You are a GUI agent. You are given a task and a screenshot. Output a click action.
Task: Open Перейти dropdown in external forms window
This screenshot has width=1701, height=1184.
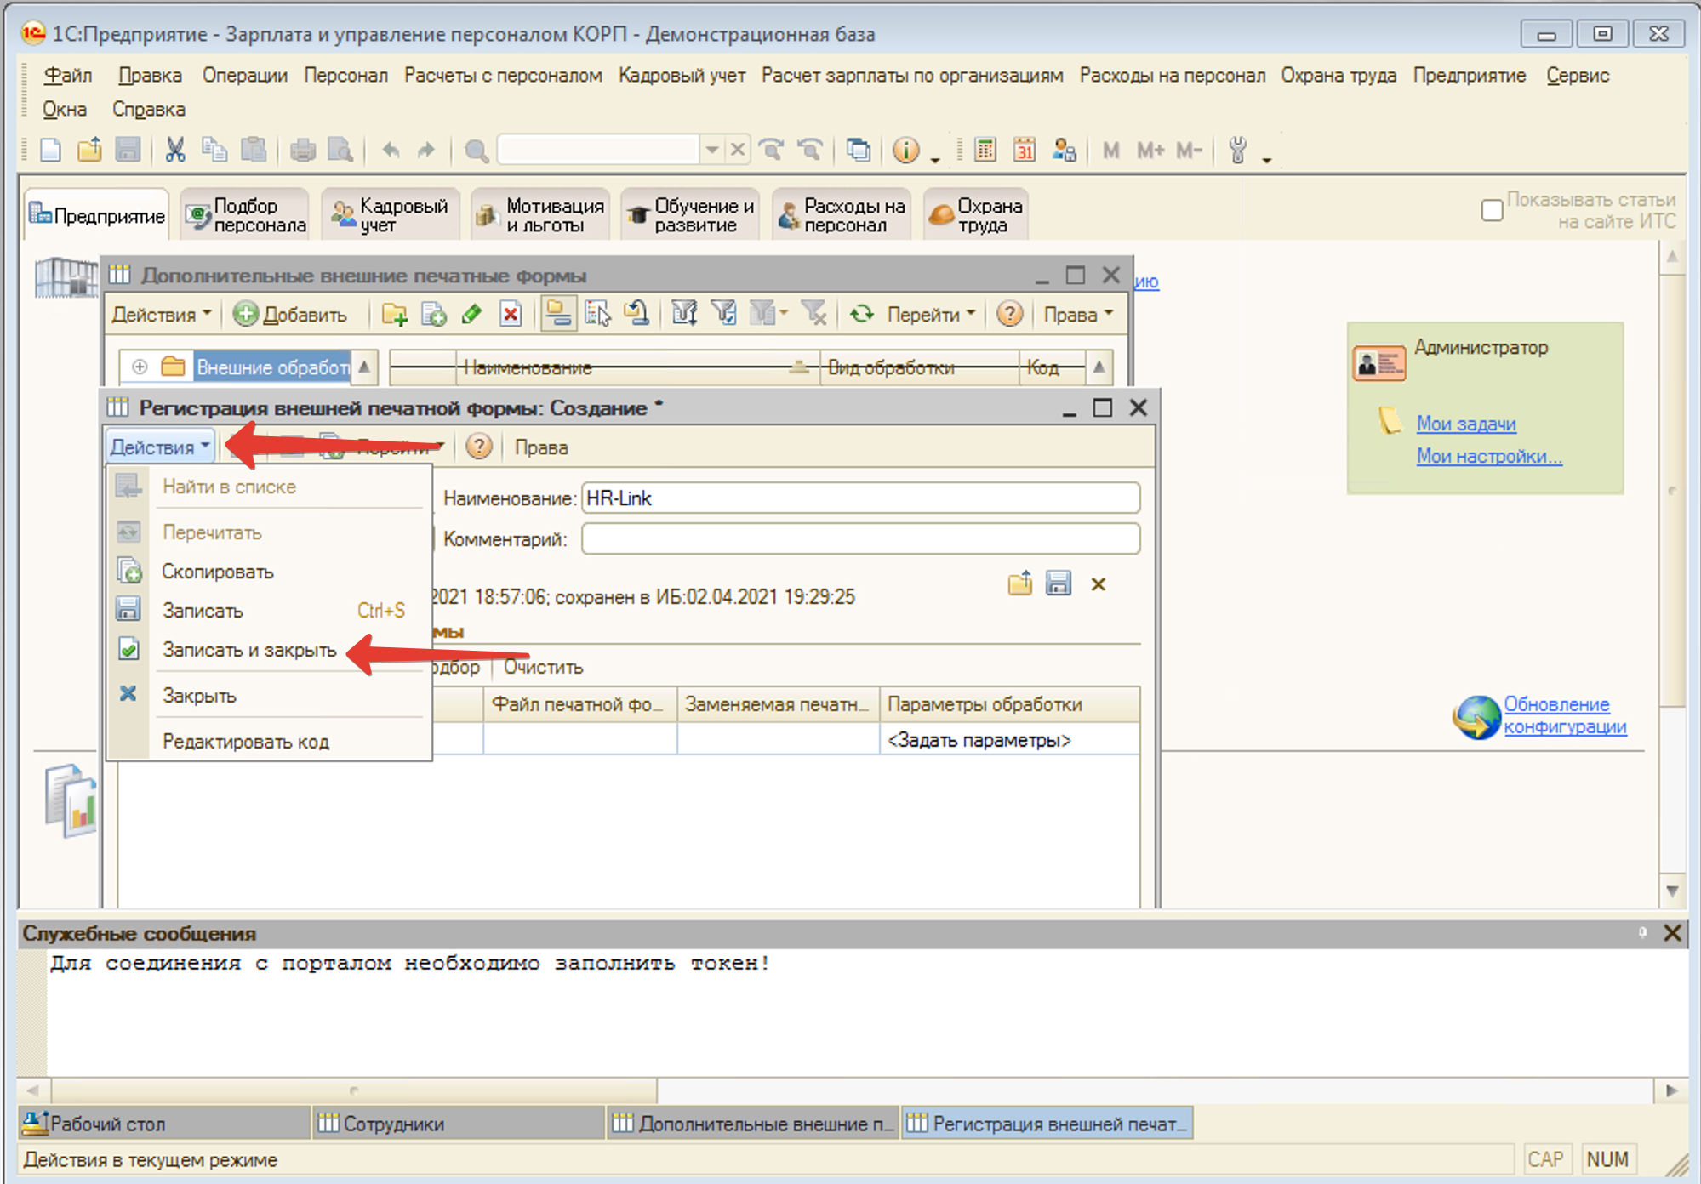click(x=931, y=315)
